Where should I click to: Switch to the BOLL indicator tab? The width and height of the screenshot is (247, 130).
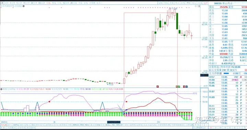tap(108, 125)
